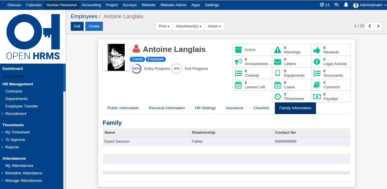Open the Attachment(s) dropdown

pyautogui.click(x=189, y=26)
